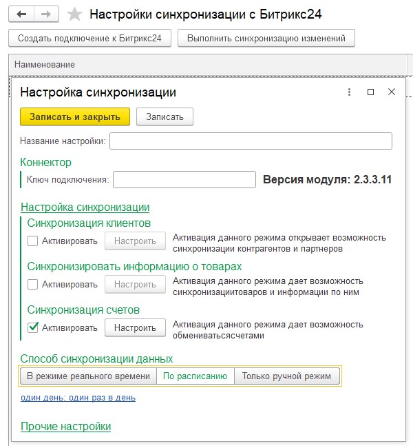Select По расписанию sync mode
Screen dimensions: 413x446
coord(195,376)
